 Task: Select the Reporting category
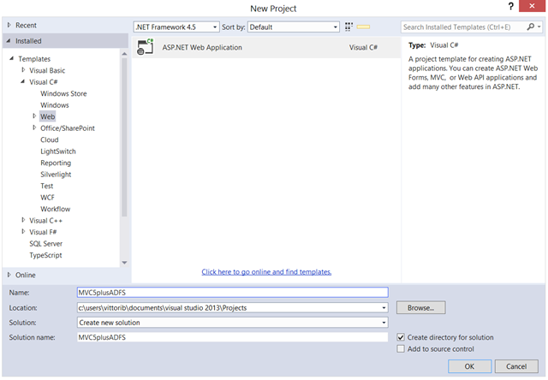click(56, 163)
